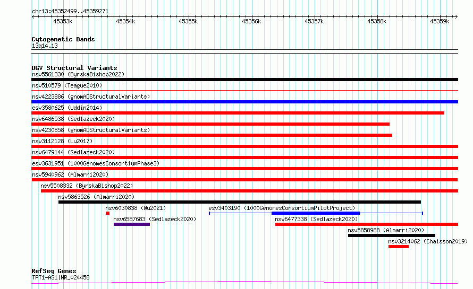The height and width of the screenshot is (289, 473).
Task: Click the red nsv5508332 variant bar
Action: click(x=249, y=191)
